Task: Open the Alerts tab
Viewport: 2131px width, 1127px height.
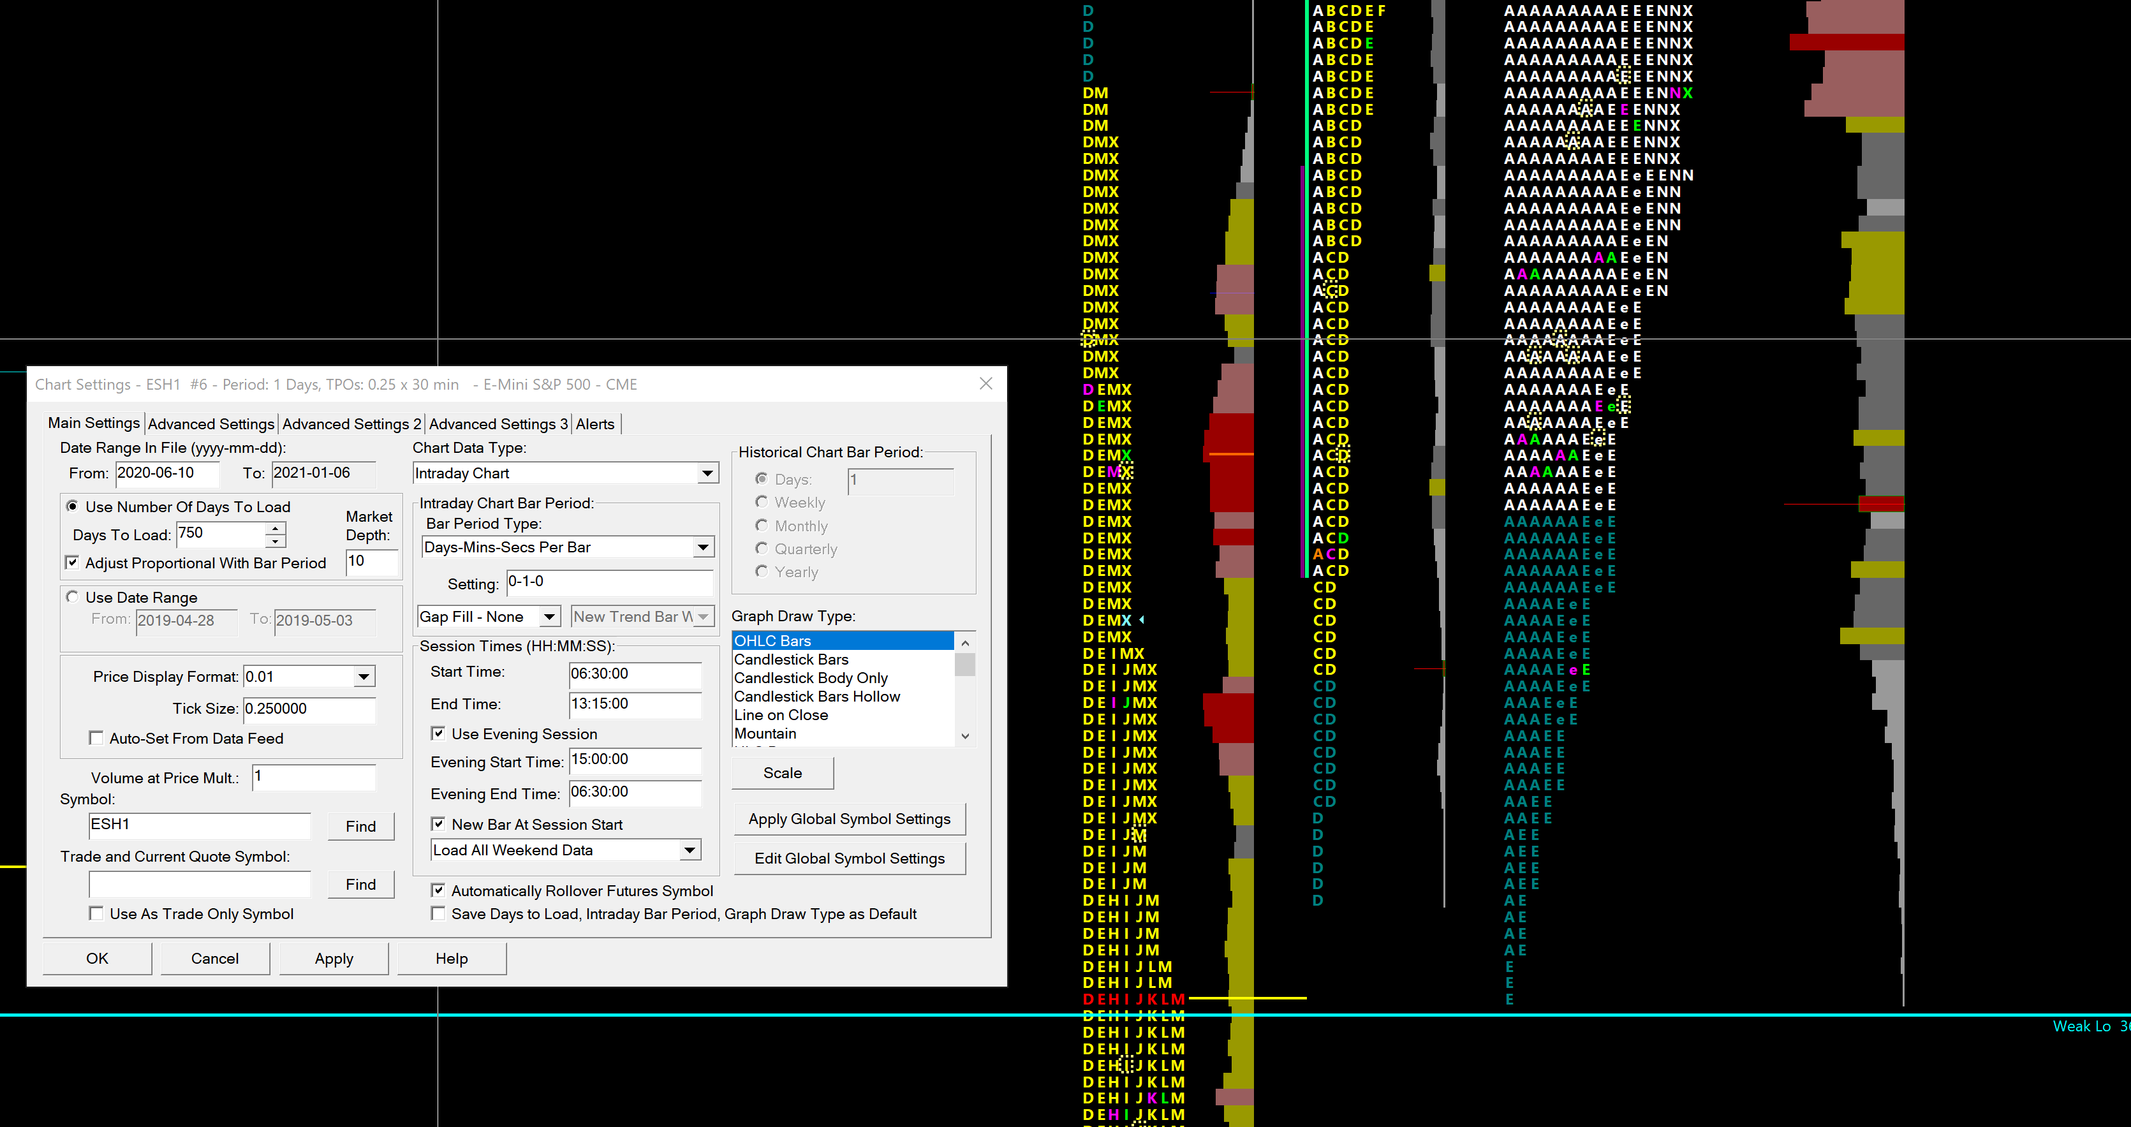Action: pos(595,424)
